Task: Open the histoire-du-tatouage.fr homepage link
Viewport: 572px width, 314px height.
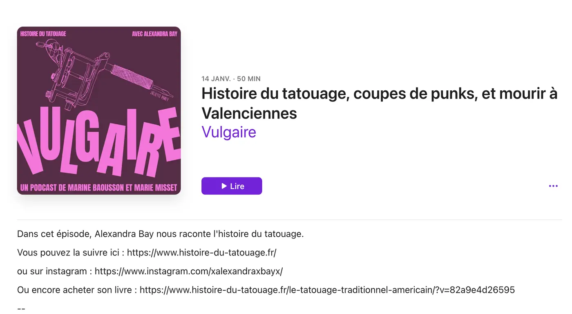Action: [201, 253]
